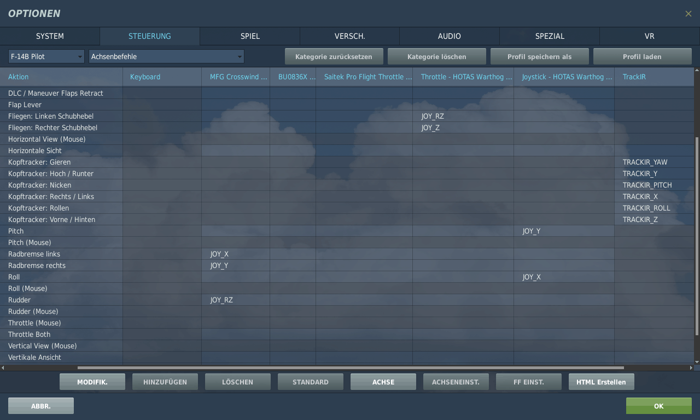Screen dimensions: 700x420
Task: Click the MODIFIK. button
Action: 92,382
